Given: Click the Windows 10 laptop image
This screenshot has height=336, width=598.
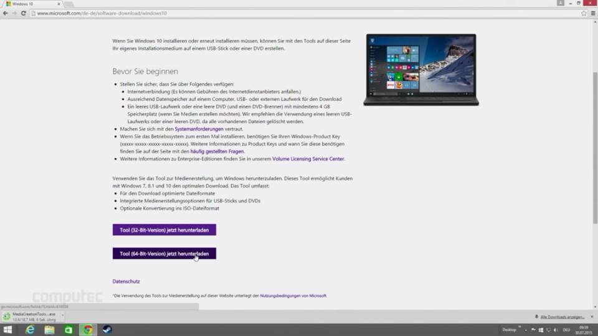Looking at the screenshot, I should click(421, 70).
